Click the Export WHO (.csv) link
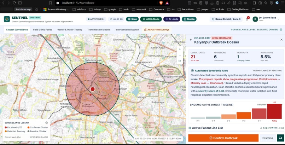Image resolution: width=285 pixels, height=145 pixels. (272, 128)
